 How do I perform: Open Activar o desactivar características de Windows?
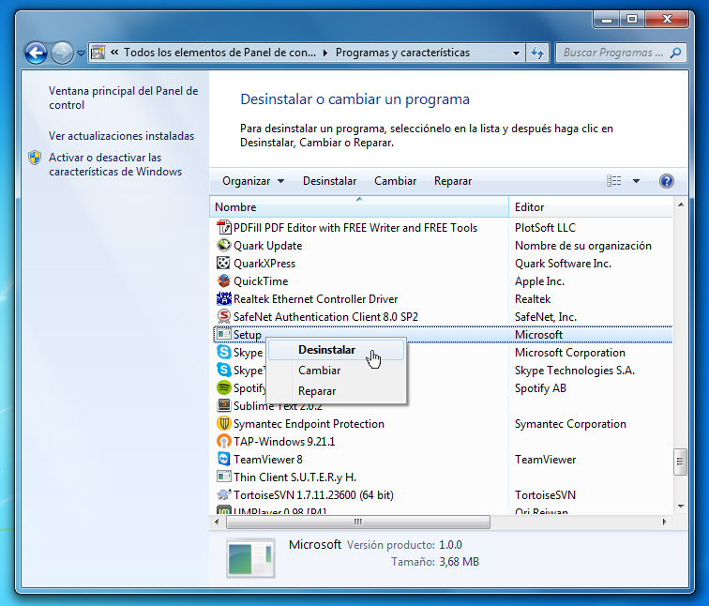pos(114,165)
